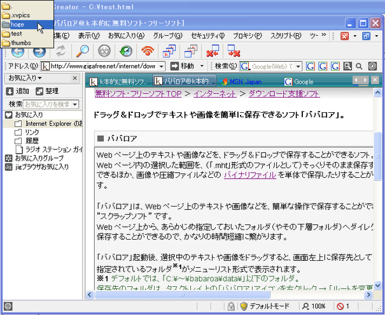Select ラジオ ステーション ガイド item
This screenshot has width=385, height=315.
click(49, 150)
